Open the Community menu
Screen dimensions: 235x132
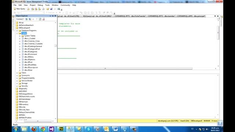pos(65,5)
